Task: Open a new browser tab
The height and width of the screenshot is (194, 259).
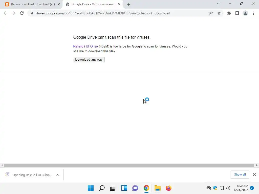Action: click(x=129, y=4)
